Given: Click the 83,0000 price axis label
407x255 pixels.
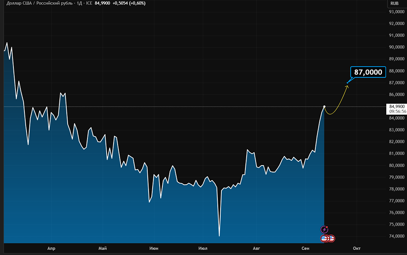Looking at the screenshot, I should pyautogui.click(x=396, y=130).
